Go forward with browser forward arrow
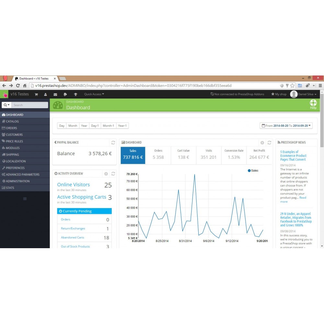This screenshot has width=324, height=324. click(11, 86)
